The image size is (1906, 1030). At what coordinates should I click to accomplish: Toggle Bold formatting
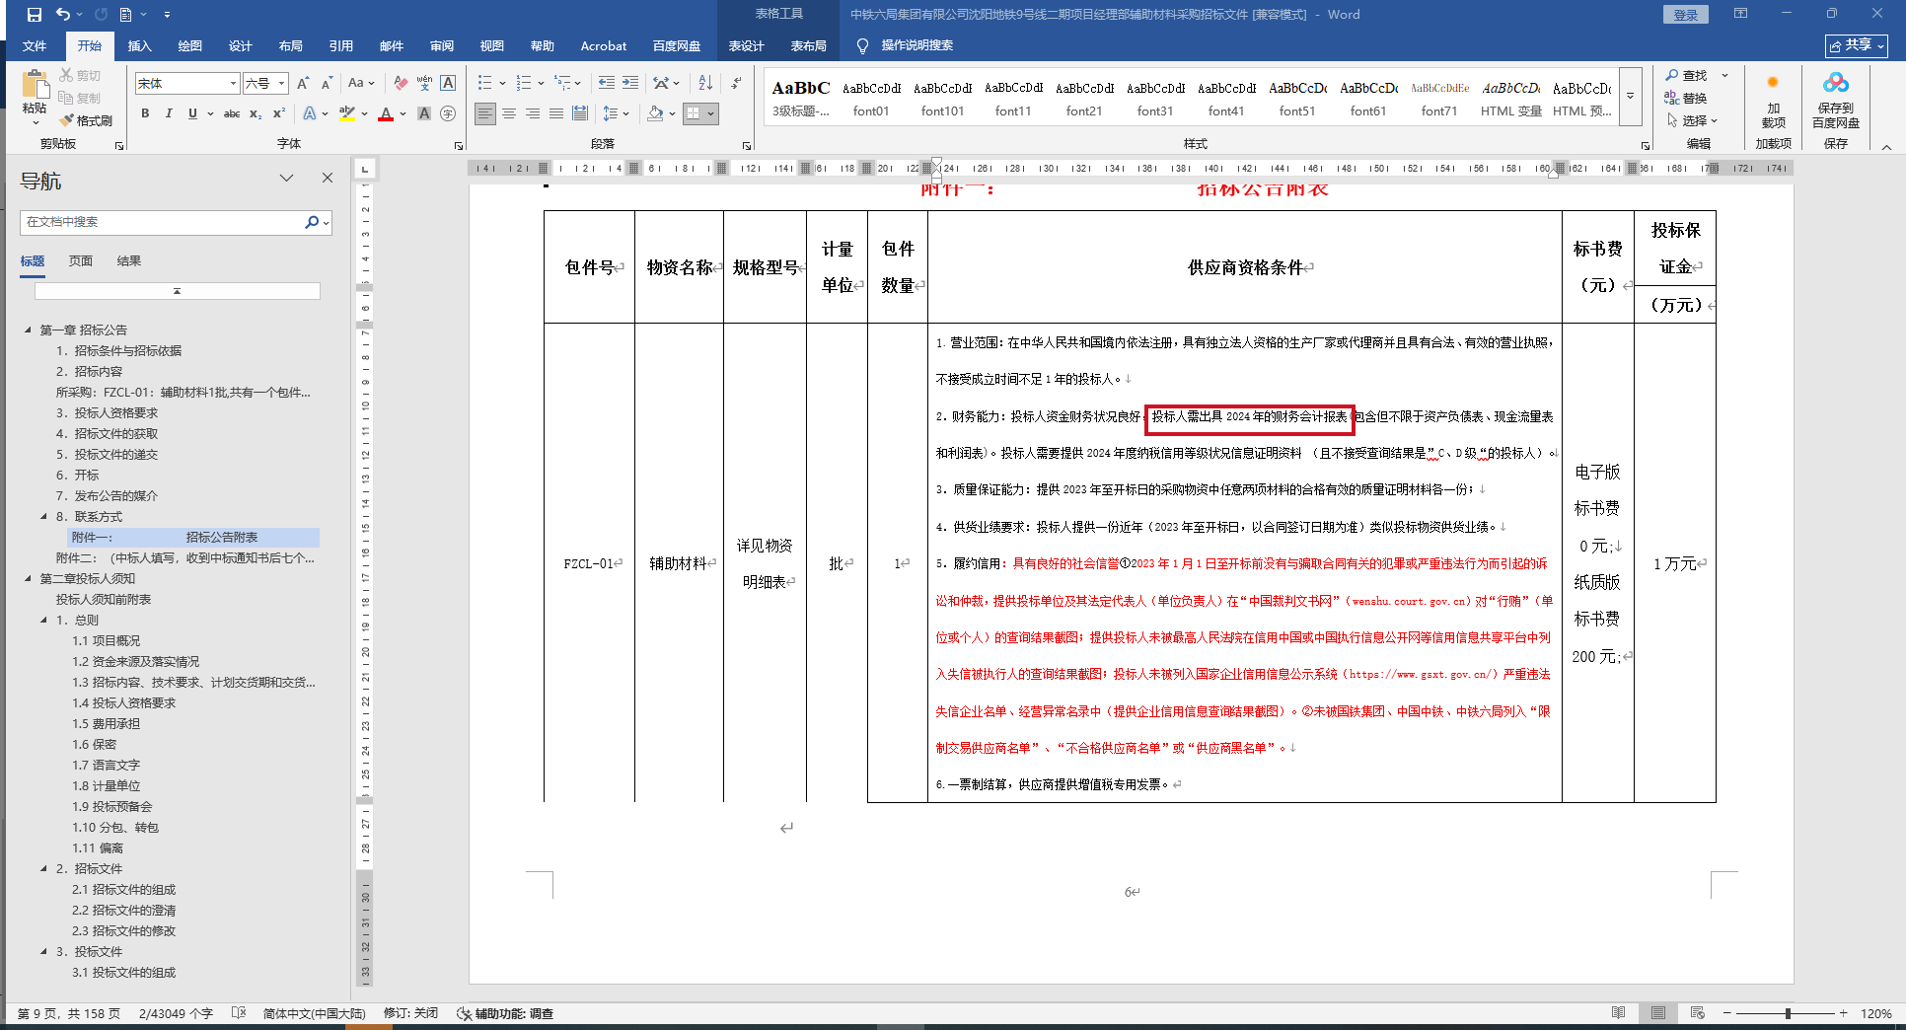pos(145,114)
